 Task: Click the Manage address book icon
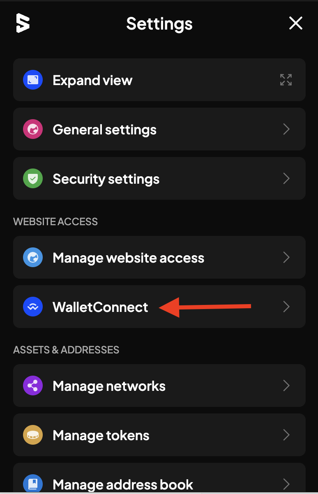(33, 484)
